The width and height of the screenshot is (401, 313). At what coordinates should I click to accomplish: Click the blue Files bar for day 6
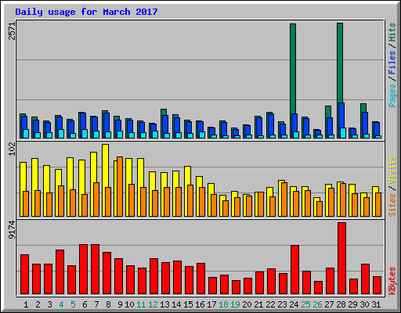pyautogui.click(x=83, y=121)
